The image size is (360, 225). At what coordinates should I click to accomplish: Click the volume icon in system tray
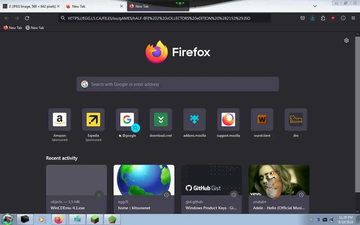pos(332,220)
